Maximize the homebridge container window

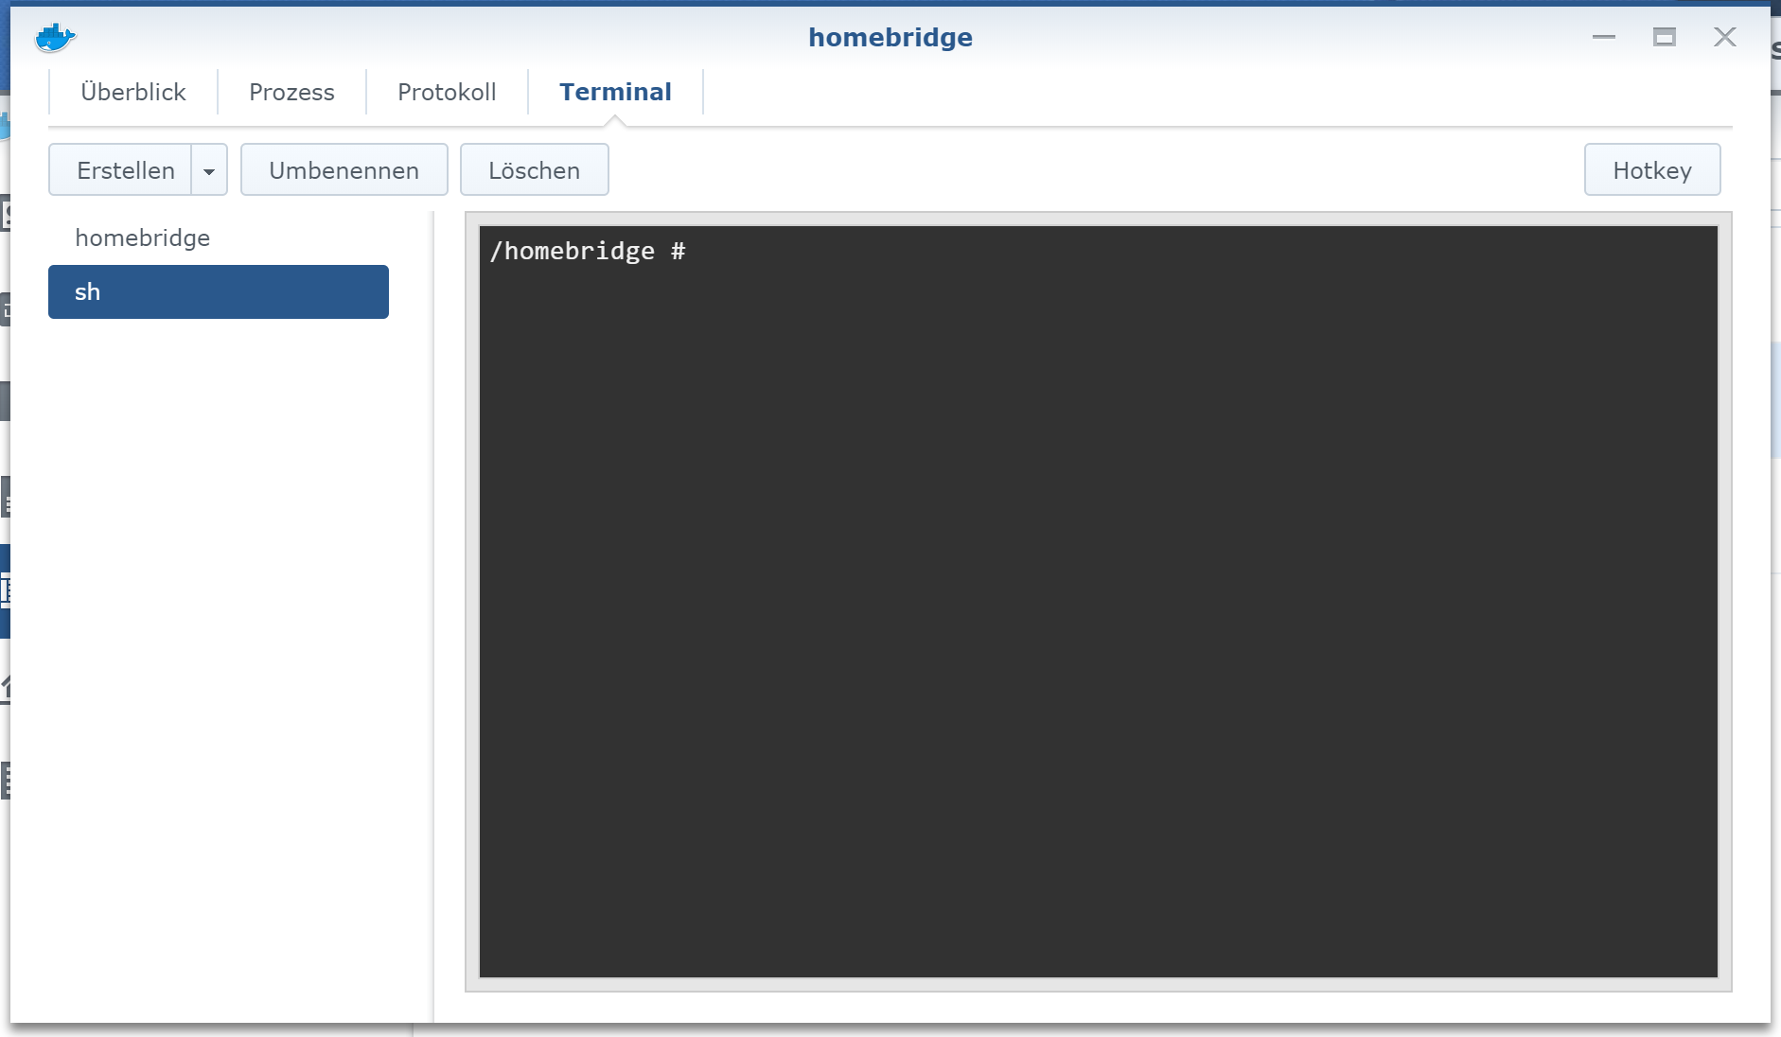(1664, 37)
